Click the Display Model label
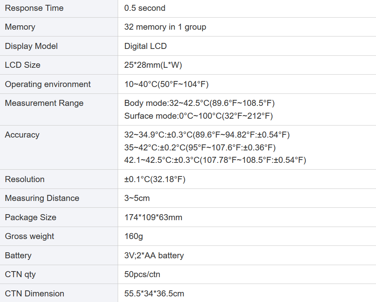This screenshot has height=302, width=376. (31, 46)
